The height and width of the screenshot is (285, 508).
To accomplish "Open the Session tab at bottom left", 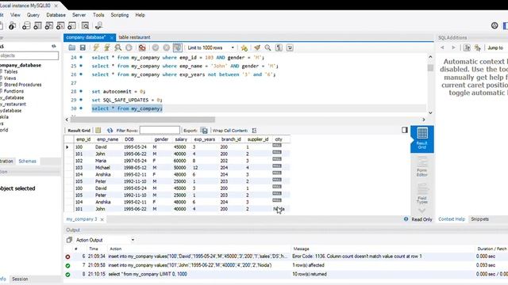I will (20, 279).
